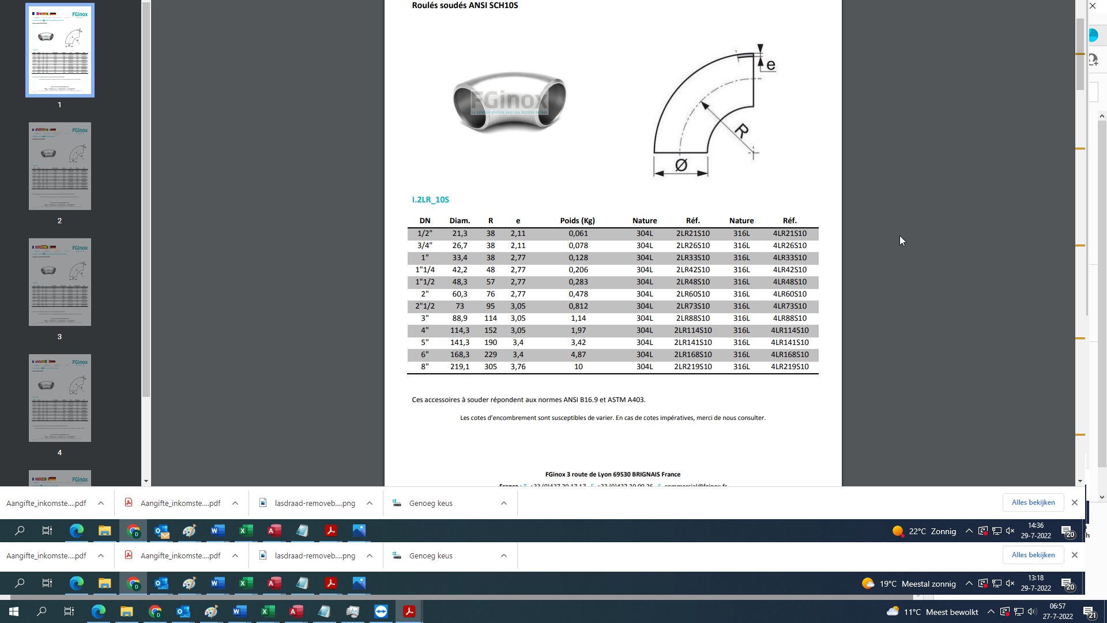Click Excel icon in the 19°C Meestal zonnig taskbar

(246, 583)
